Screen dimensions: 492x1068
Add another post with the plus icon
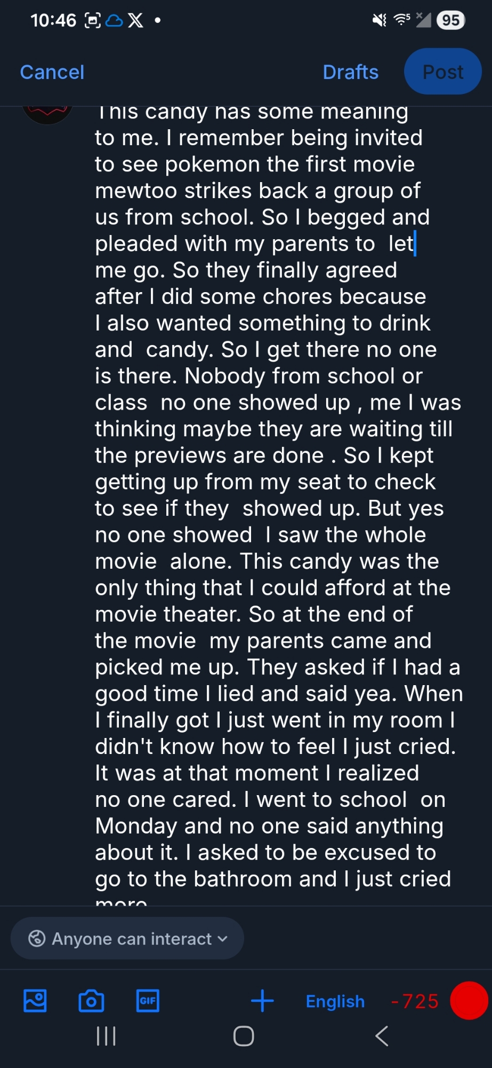[x=262, y=1001]
